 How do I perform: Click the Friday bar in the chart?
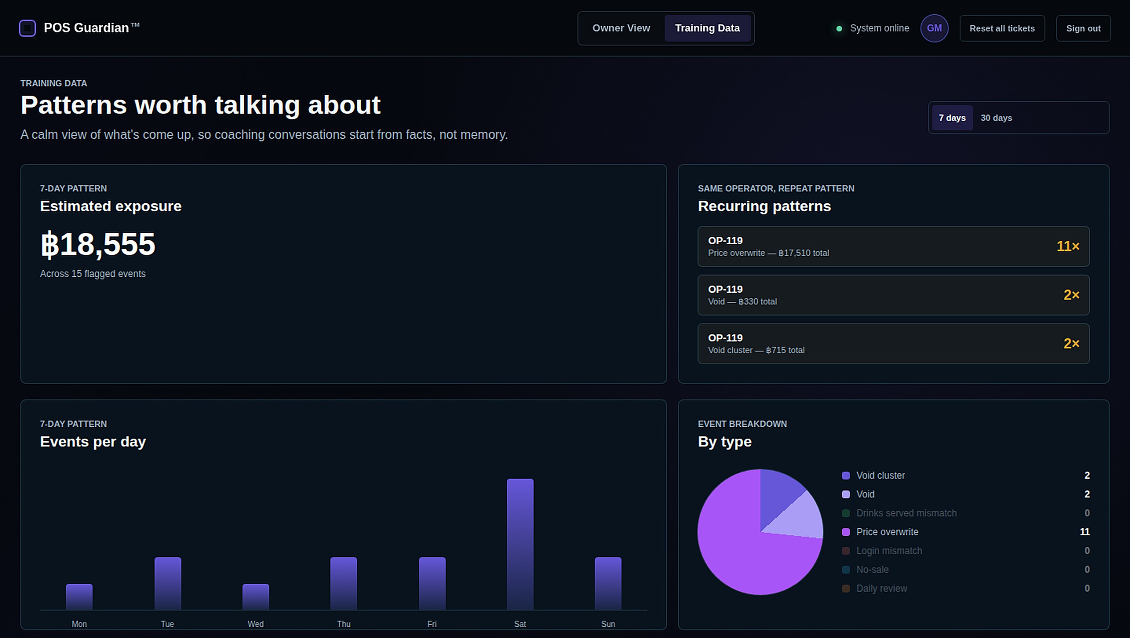point(432,583)
